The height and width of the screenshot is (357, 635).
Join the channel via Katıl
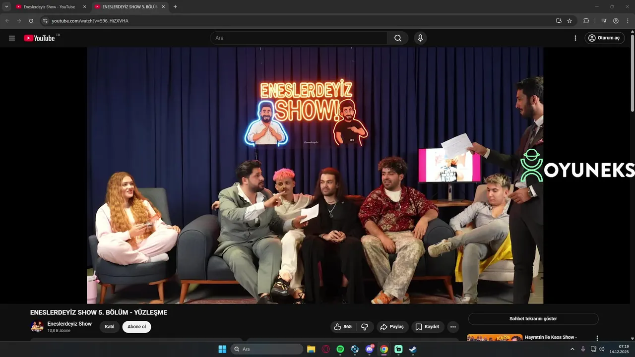[110, 327]
